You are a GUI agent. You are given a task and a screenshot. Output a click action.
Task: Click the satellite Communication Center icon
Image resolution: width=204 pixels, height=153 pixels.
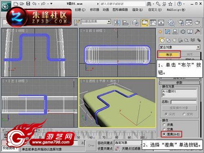pyautogui.click(x=164, y=4)
